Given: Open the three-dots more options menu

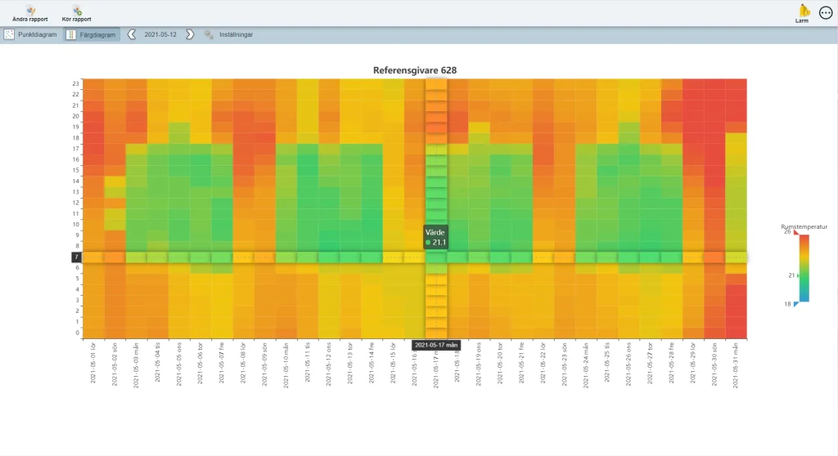Looking at the screenshot, I should click(825, 13).
